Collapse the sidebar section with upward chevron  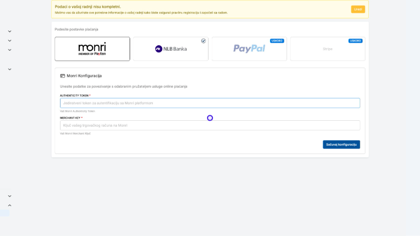(x=9, y=206)
